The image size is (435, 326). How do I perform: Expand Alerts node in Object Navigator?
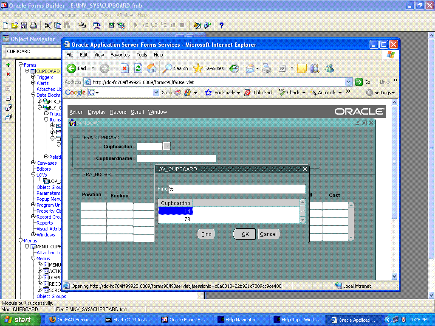click(33, 83)
